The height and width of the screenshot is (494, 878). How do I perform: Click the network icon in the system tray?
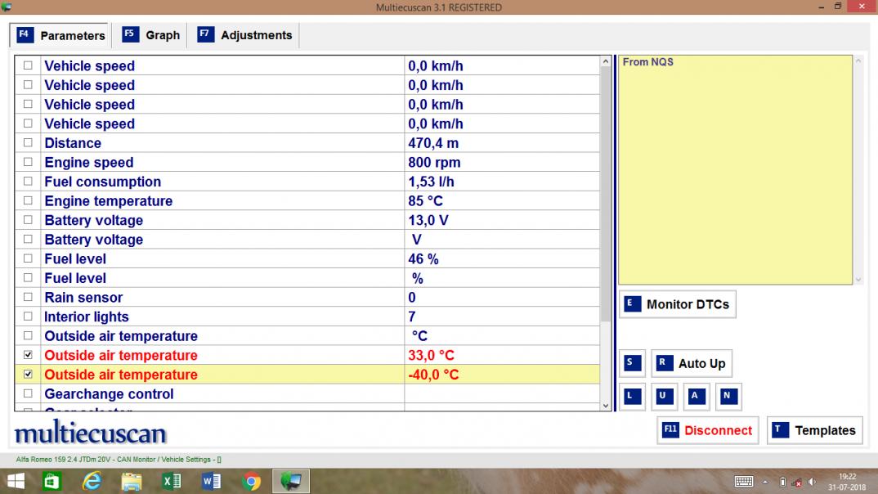(x=797, y=482)
